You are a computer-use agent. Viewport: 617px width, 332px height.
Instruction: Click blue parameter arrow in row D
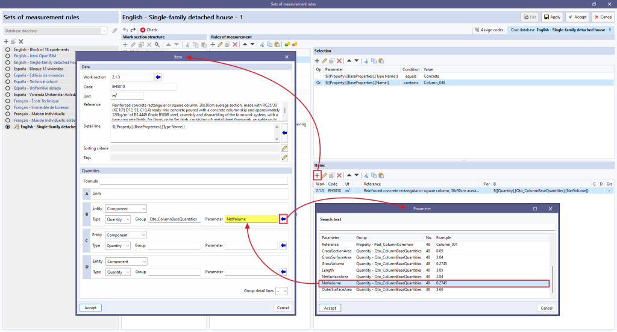pyautogui.click(x=283, y=272)
